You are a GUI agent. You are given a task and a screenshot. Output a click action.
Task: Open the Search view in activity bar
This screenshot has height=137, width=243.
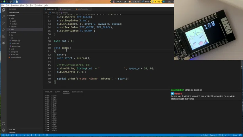click(x=3, y=16)
